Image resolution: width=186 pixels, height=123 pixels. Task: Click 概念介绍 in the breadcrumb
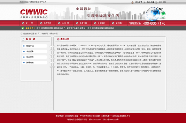(54, 34)
